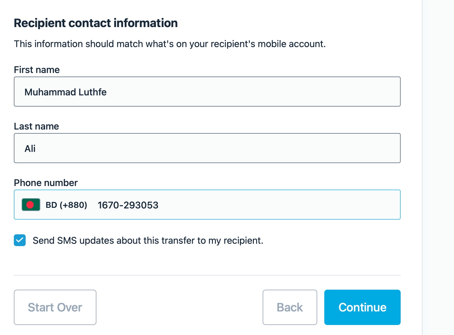Click the phone number 1670-293053 text
454x335 pixels.
click(x=128, y=205)
